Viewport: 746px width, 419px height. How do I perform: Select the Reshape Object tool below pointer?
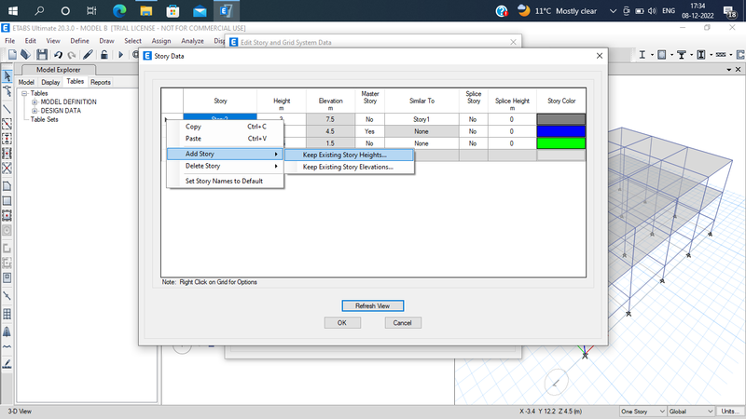pyautogui.click(x=7, y=90)
